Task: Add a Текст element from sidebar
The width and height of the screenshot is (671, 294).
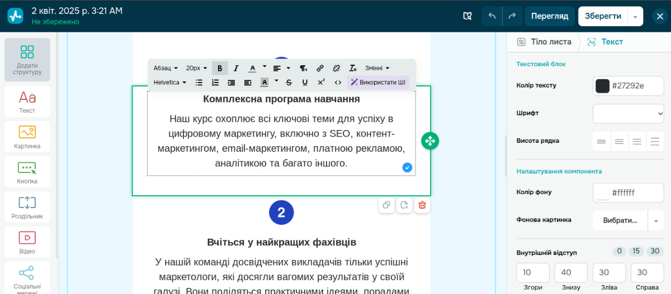Action: (x=27, y=101)
